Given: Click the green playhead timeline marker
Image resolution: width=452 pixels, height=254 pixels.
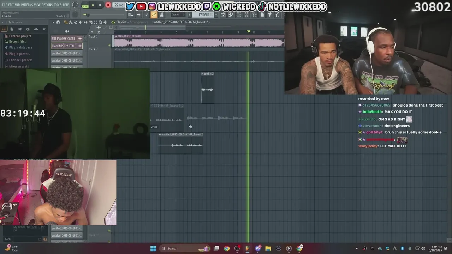Looking at the screenshot, I should 249,32.
